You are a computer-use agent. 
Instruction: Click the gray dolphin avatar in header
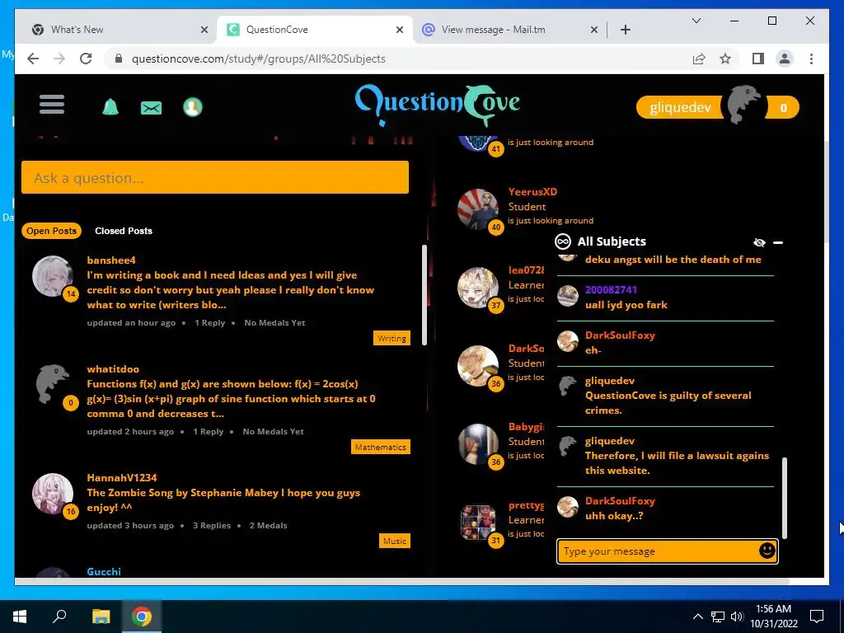click(x=744, y=105)
